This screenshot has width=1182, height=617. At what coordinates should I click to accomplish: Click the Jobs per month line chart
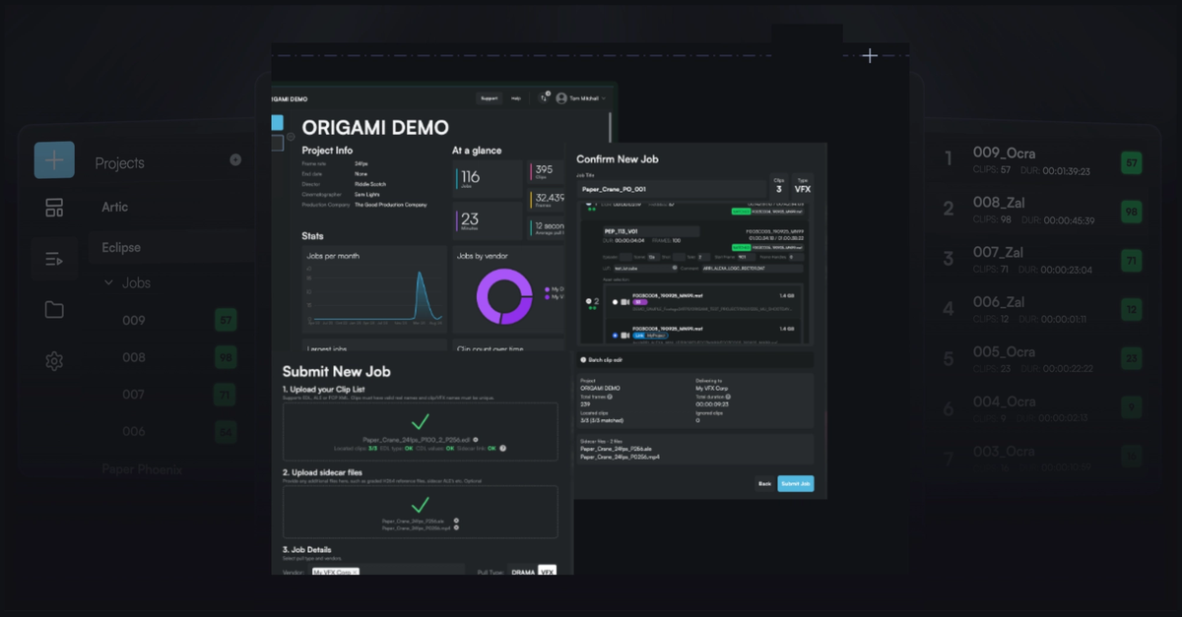374,293
